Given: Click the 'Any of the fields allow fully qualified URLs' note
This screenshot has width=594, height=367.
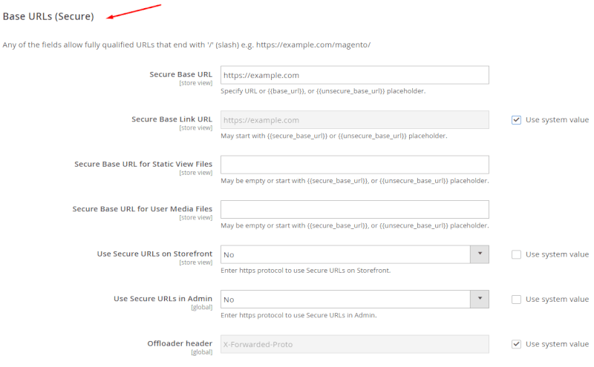Looking at the screenshot, I should pos(186,44).
